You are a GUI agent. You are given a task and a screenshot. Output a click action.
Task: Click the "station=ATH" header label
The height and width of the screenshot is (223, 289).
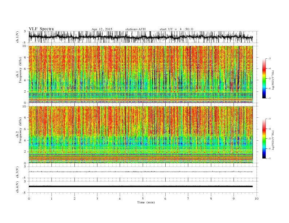(135, 29)
